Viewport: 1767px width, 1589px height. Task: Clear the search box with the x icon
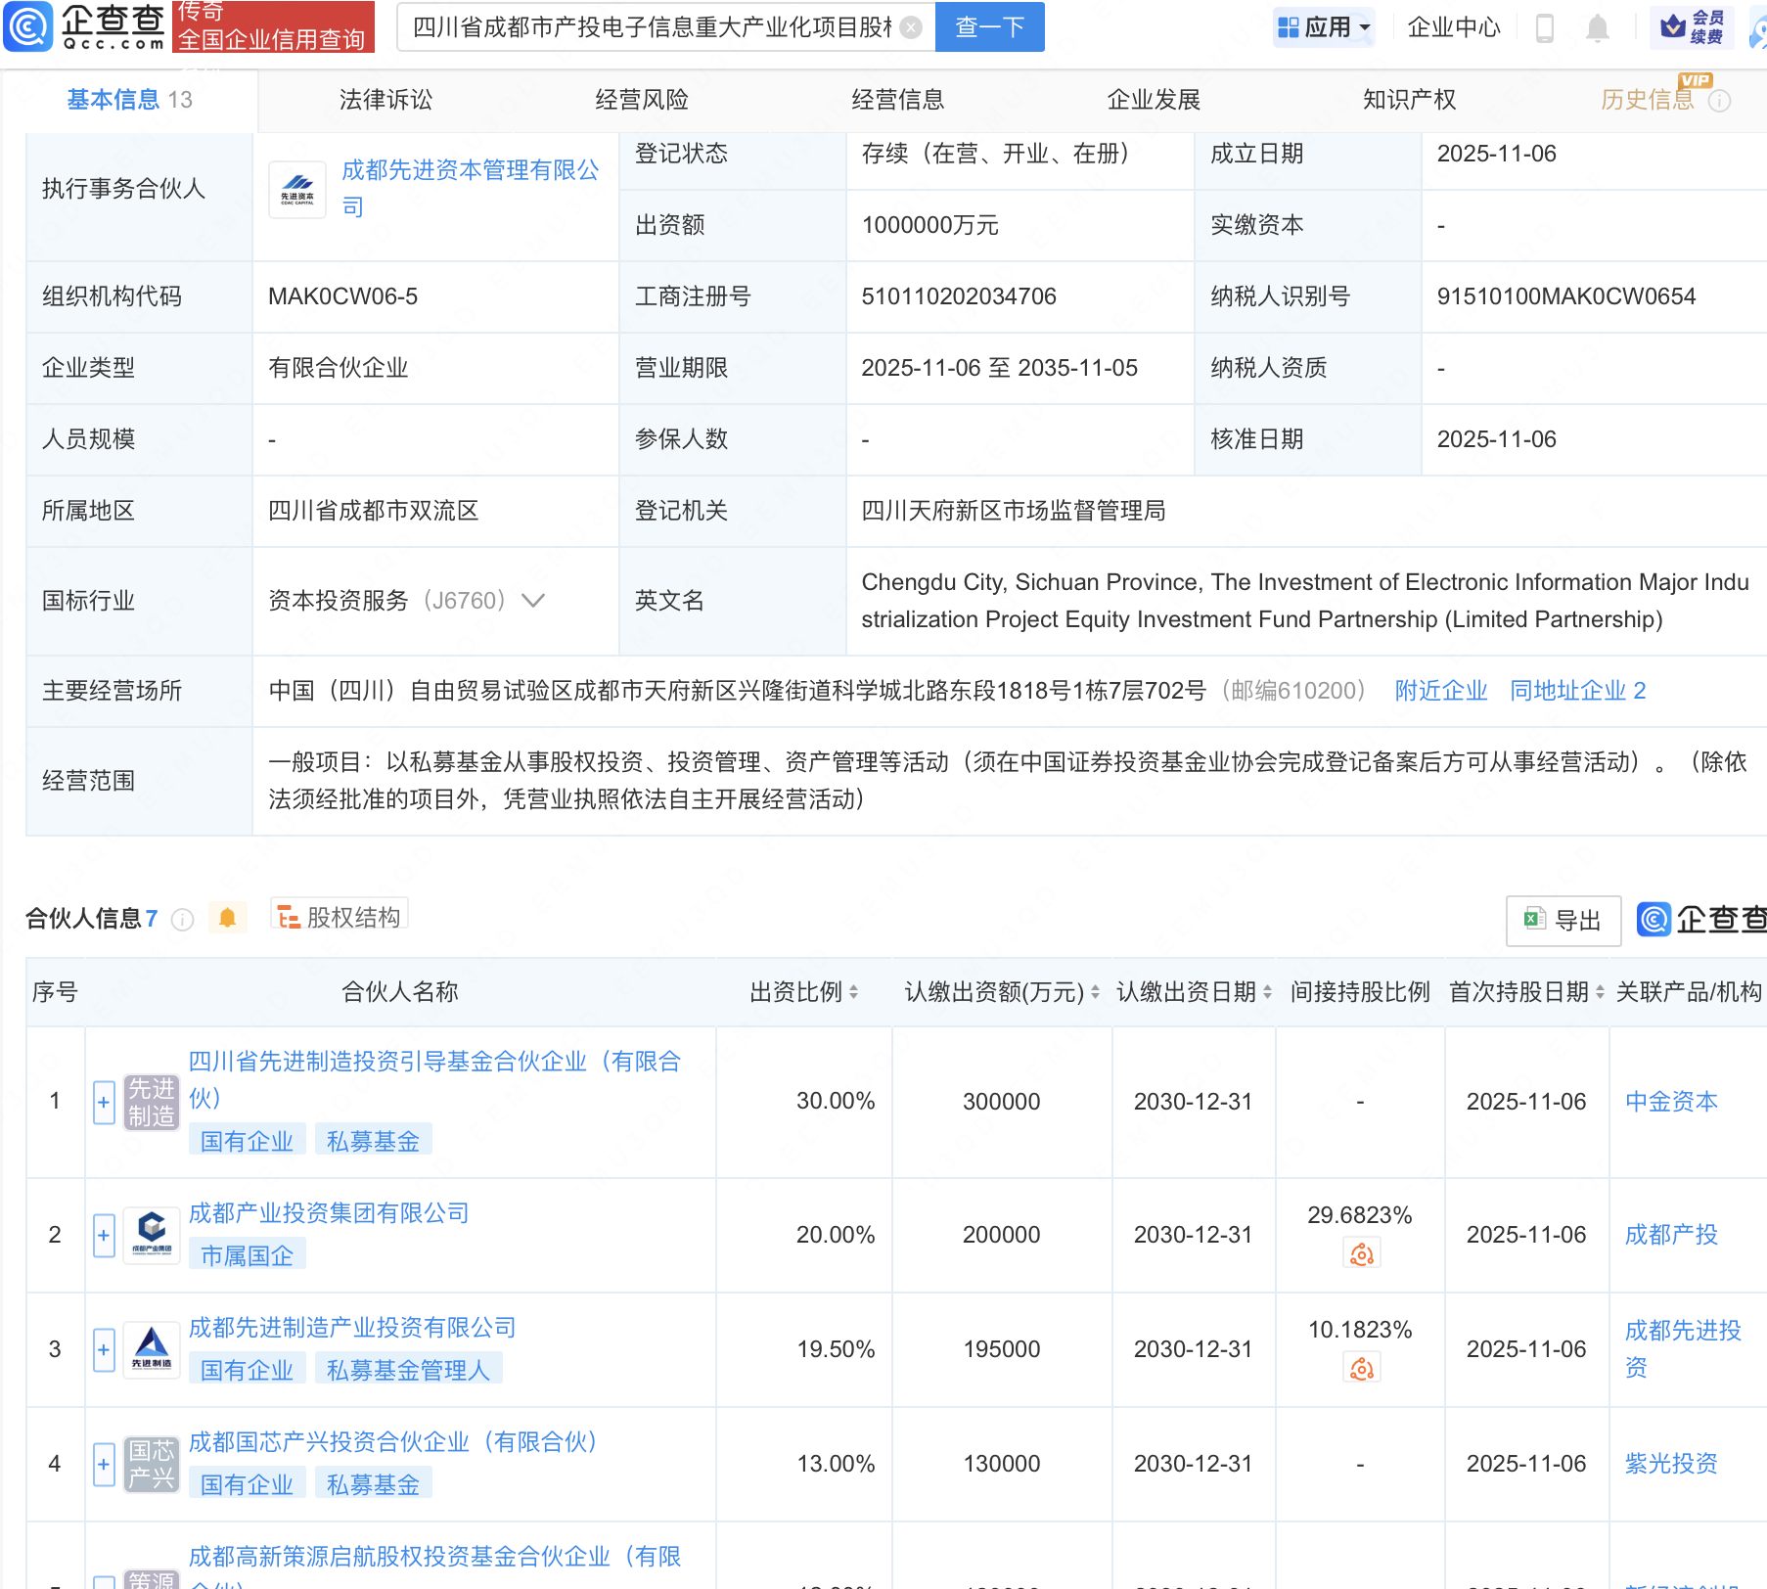point(911,27)
